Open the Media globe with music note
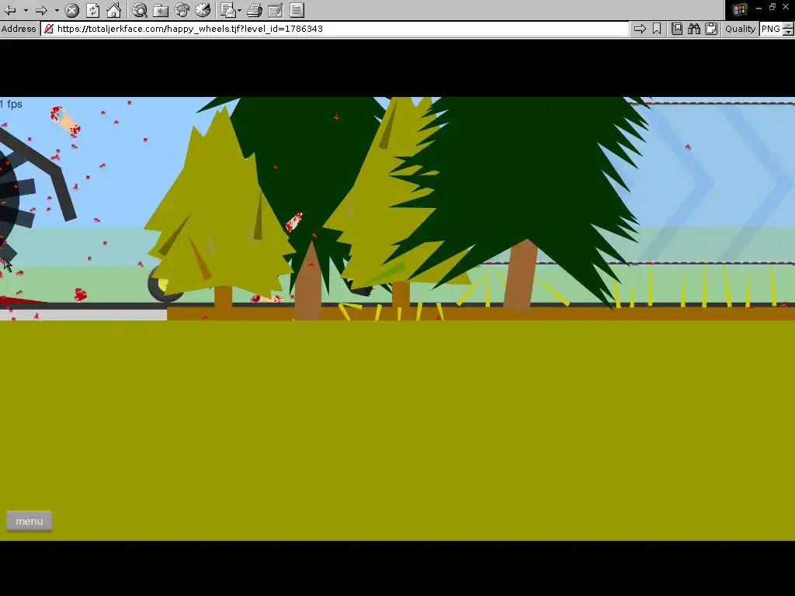 click(182, 10)
